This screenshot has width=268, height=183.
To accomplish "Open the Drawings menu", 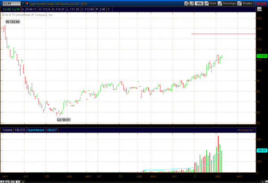I will coord(227,3).
